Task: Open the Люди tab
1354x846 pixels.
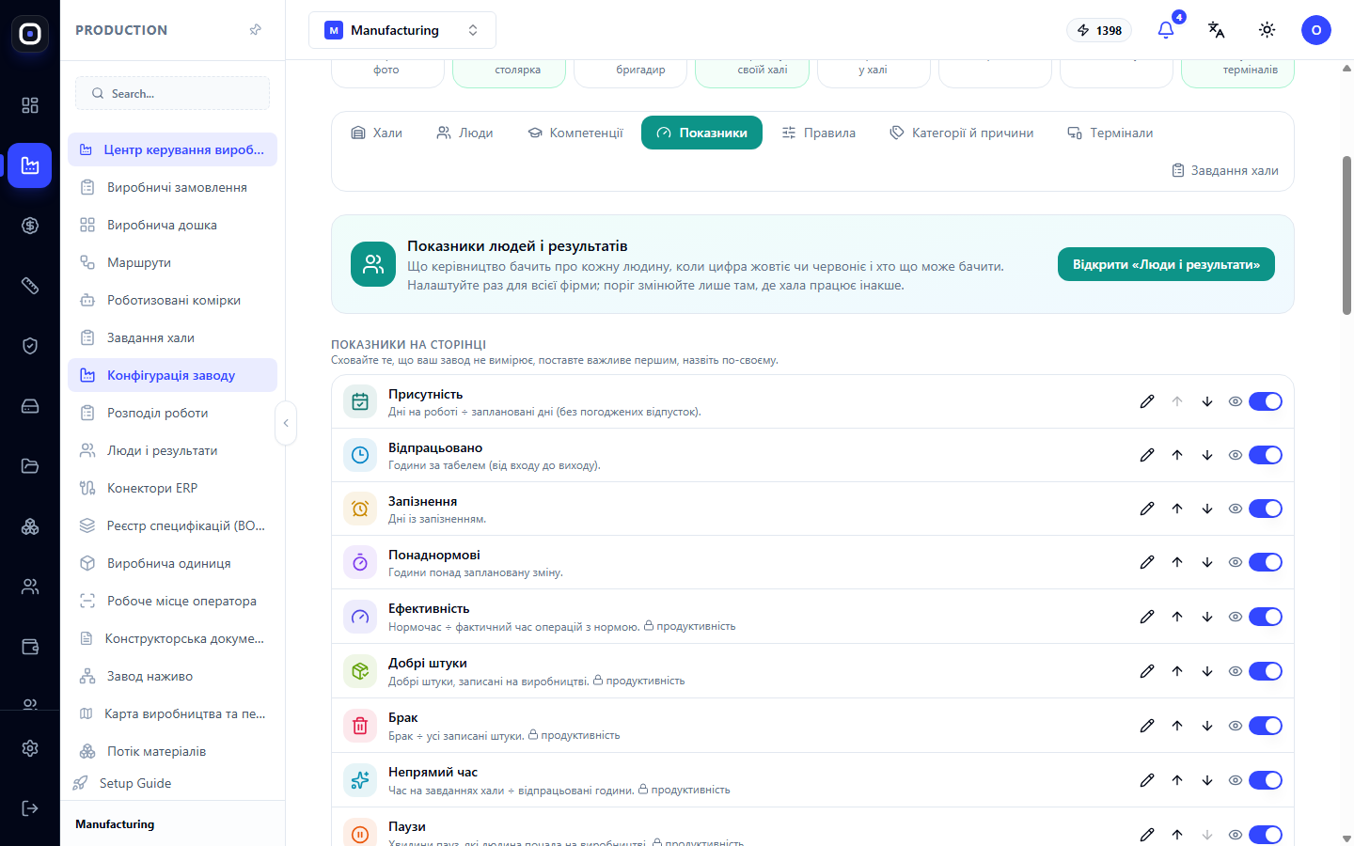Action: [x=464, y=133]
